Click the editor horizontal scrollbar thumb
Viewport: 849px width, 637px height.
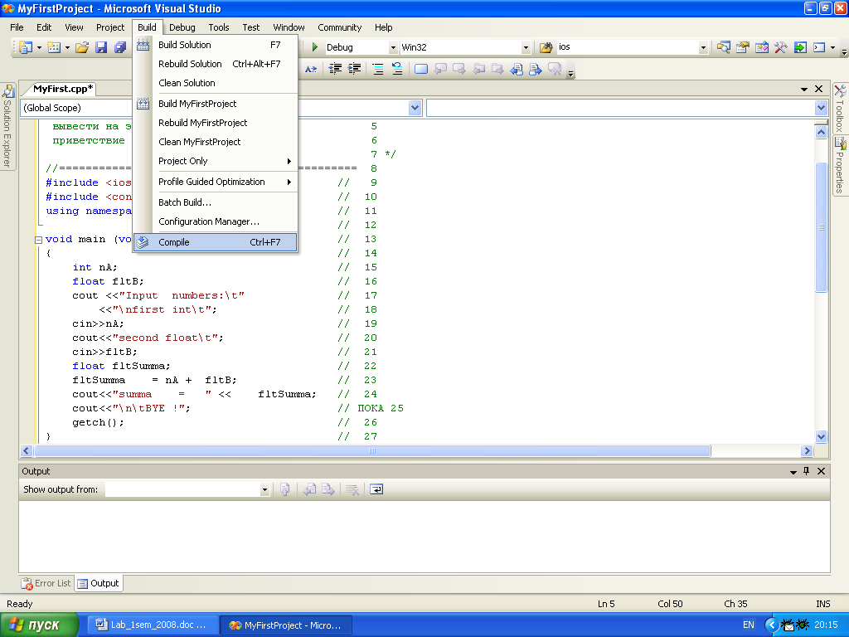[x=372, y=450]
